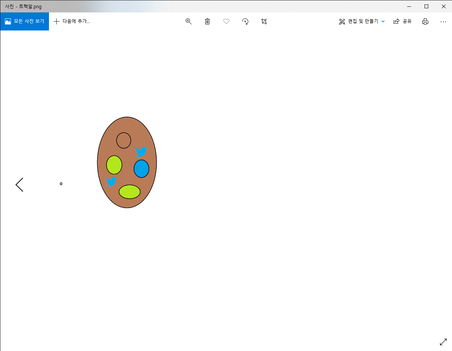Zoom in with the magnifier icon
The image size is (452, 351).
pos(189,21)
